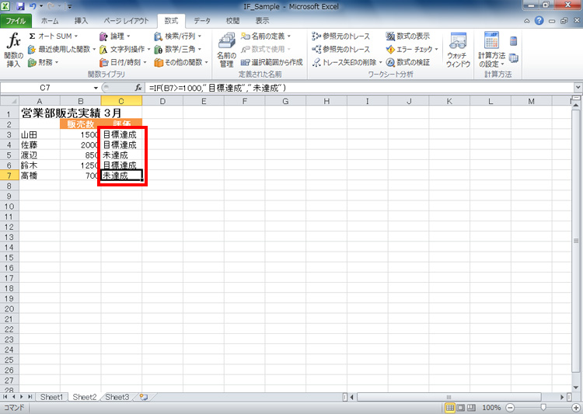The image size is (583, 414).
Task: Click the zoom in plus button
Action: click(576, 408)
